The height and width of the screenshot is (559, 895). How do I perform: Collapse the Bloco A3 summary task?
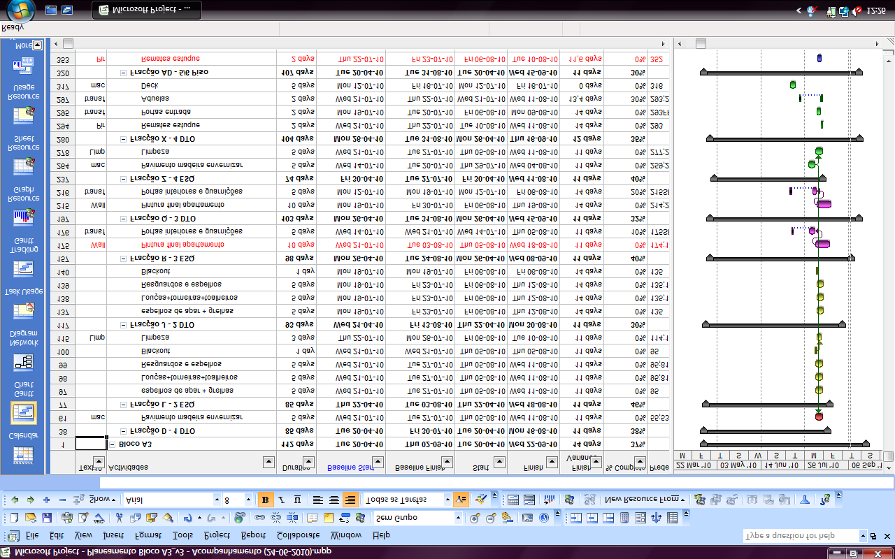[x=112, y=444]
